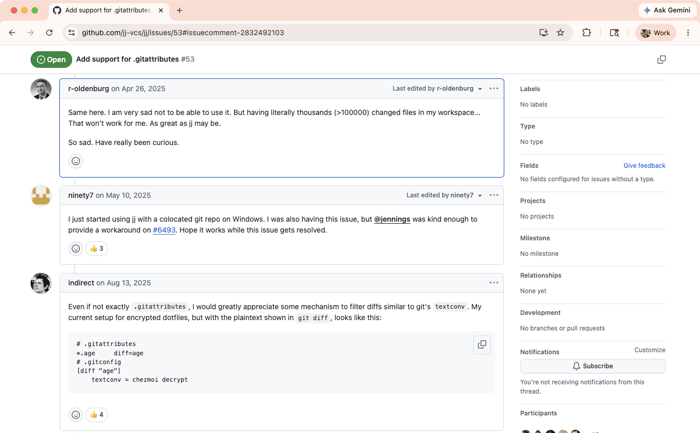The height and width of the screenshot is (433, 700).
Task: Open options menu on r-oldenburg's comment
Action: [x=494, y=89]
